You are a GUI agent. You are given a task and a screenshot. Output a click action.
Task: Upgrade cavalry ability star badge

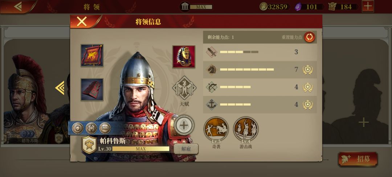pyautogui.click(x=307, y=69)
